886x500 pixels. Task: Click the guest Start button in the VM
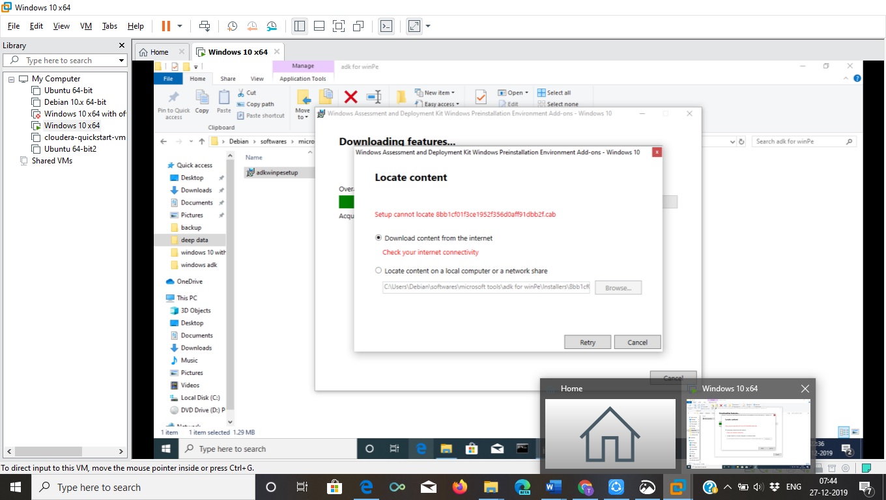[165, 449]
